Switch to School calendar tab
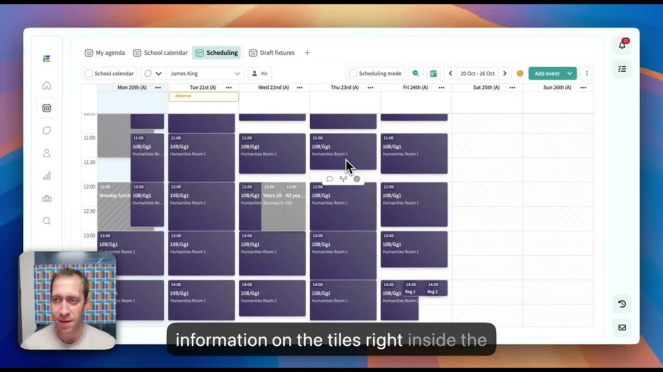Image resolution: width=663 pixels, height=372 pixels. (160, 53)
